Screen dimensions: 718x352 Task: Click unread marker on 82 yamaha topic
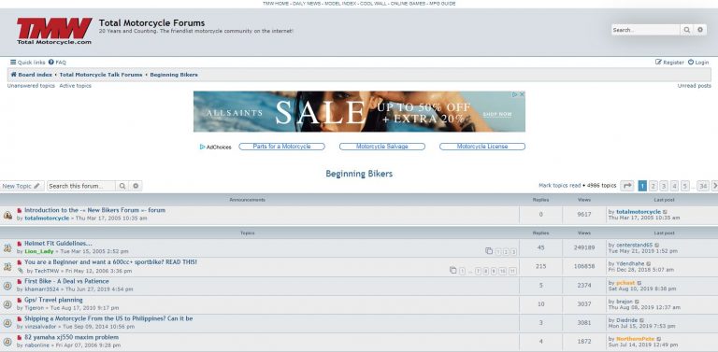pos(20,338)
